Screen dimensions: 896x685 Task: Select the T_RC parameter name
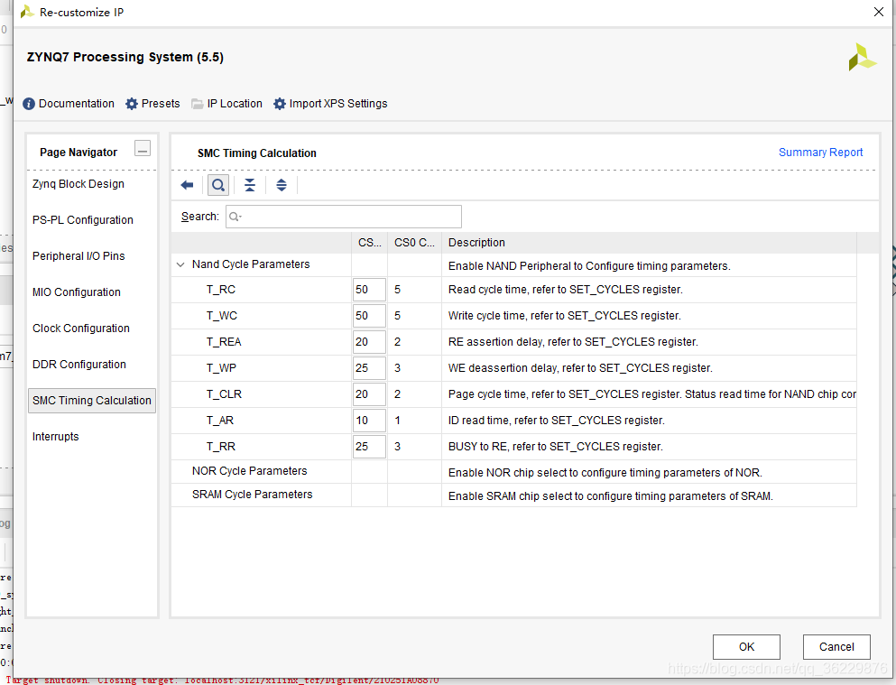(x=221, y=290)
